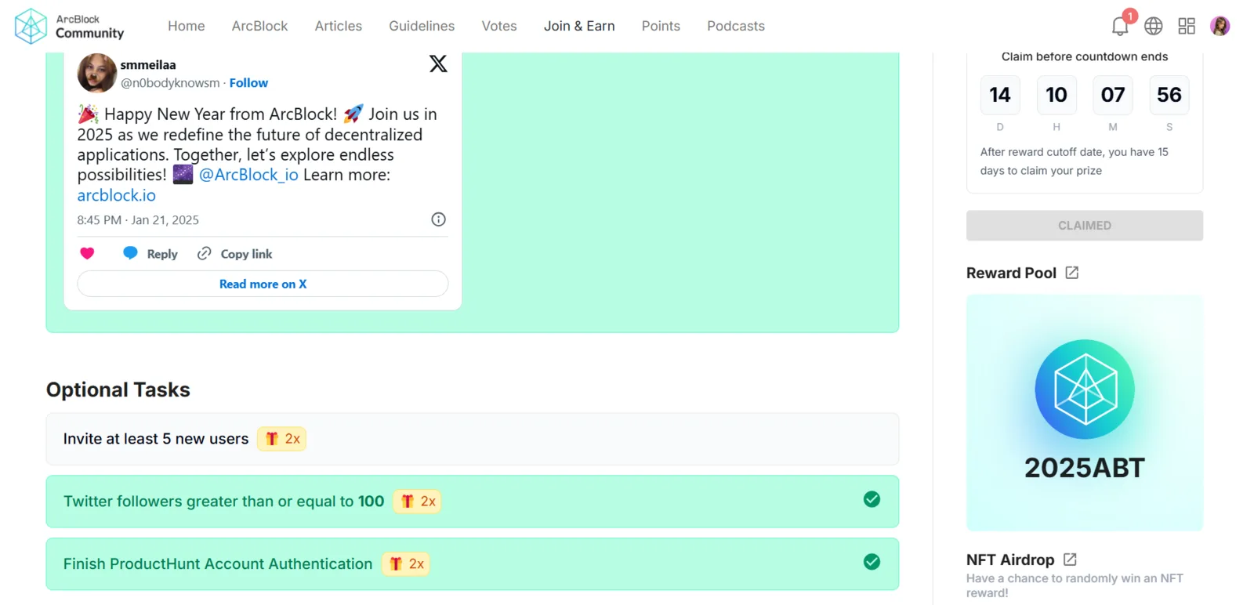The image size is (1254, 605).
Task: Open the Points page
Action: click(661, 26)
